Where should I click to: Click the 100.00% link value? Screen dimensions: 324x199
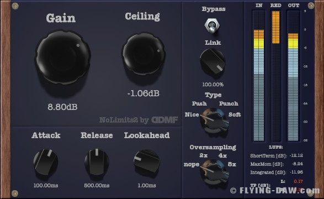213,85
